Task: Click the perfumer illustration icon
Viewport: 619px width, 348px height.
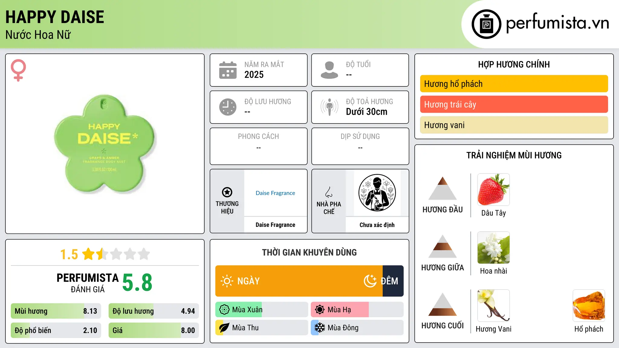Action: coord(377,193)
